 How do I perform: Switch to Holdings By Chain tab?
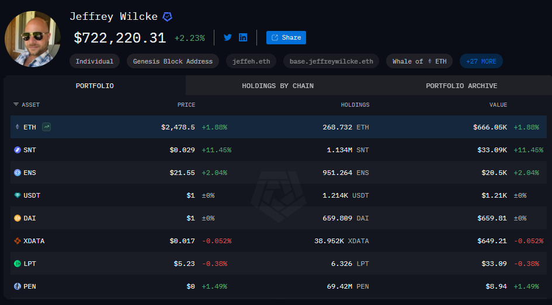pyautogui.click(x=278, y=86)
